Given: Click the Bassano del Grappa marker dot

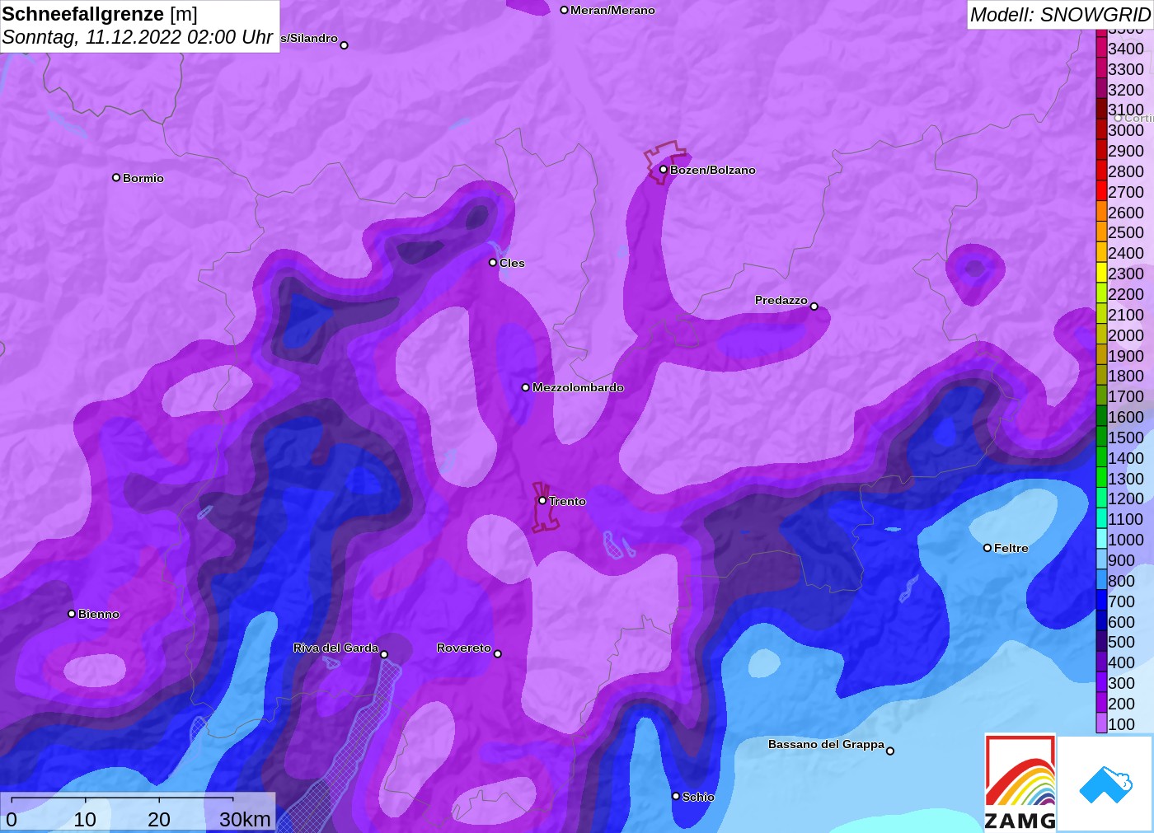Looking at the screenshot, I should tap(890, 751).
